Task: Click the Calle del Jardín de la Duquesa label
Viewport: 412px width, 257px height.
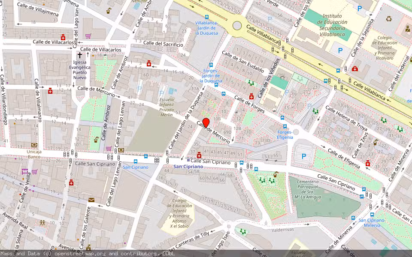Action: pyautogui.click(x=185, y=121)
